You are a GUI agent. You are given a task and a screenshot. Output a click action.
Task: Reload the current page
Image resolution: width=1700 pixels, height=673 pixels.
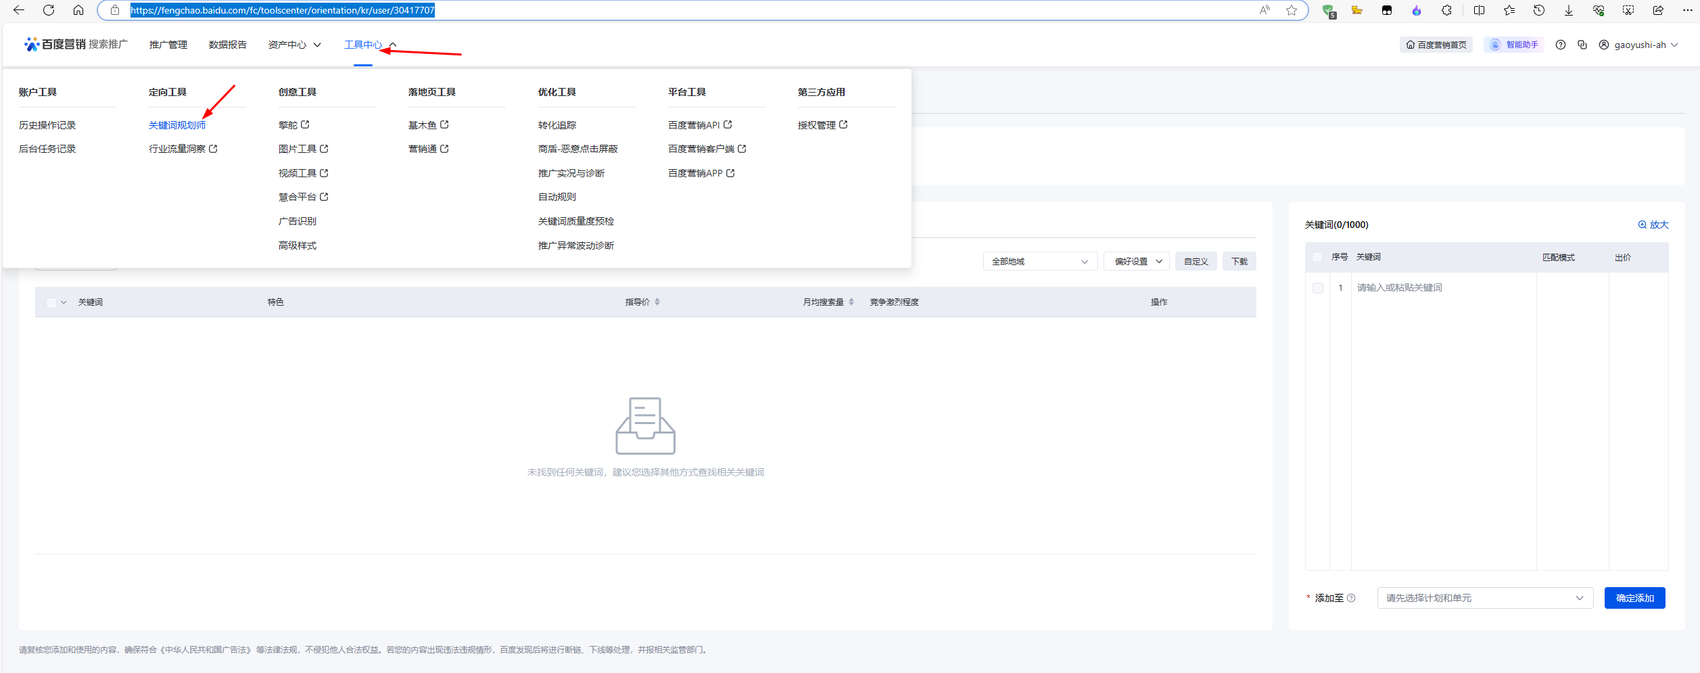pos(49,10)
